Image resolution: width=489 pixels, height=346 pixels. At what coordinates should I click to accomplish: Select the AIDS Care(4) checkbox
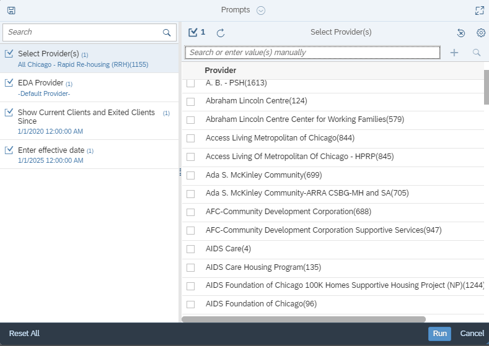[x=190, y=249]
